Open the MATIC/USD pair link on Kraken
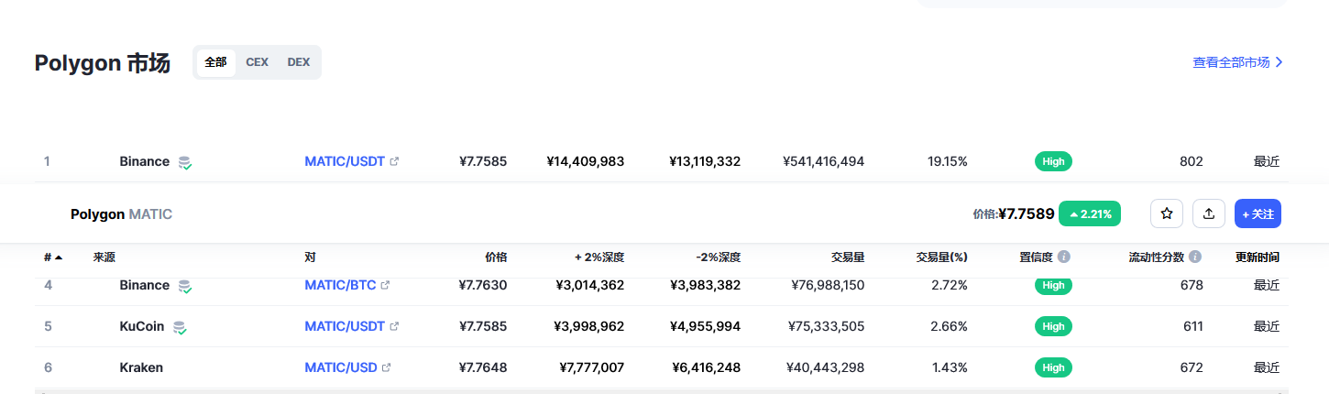The image size is (1329, 394). pos(341,367)
